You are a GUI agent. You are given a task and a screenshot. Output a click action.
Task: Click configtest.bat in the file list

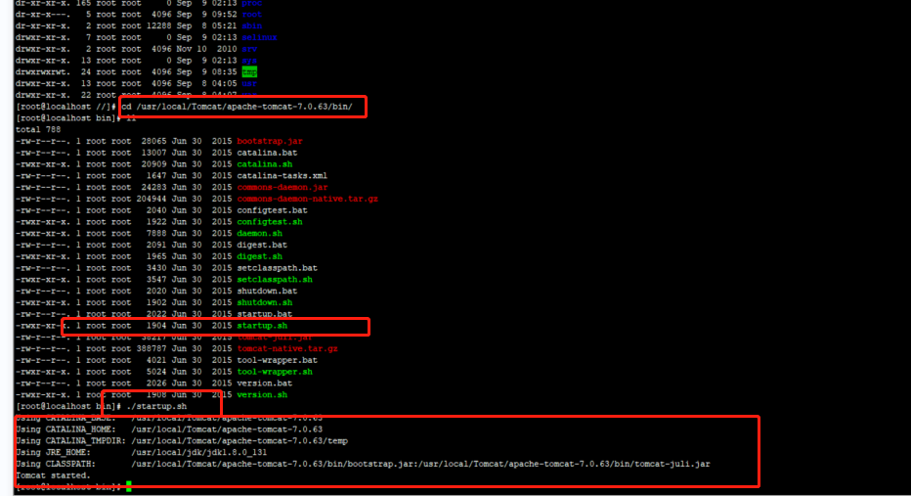[x=272, y=210]
